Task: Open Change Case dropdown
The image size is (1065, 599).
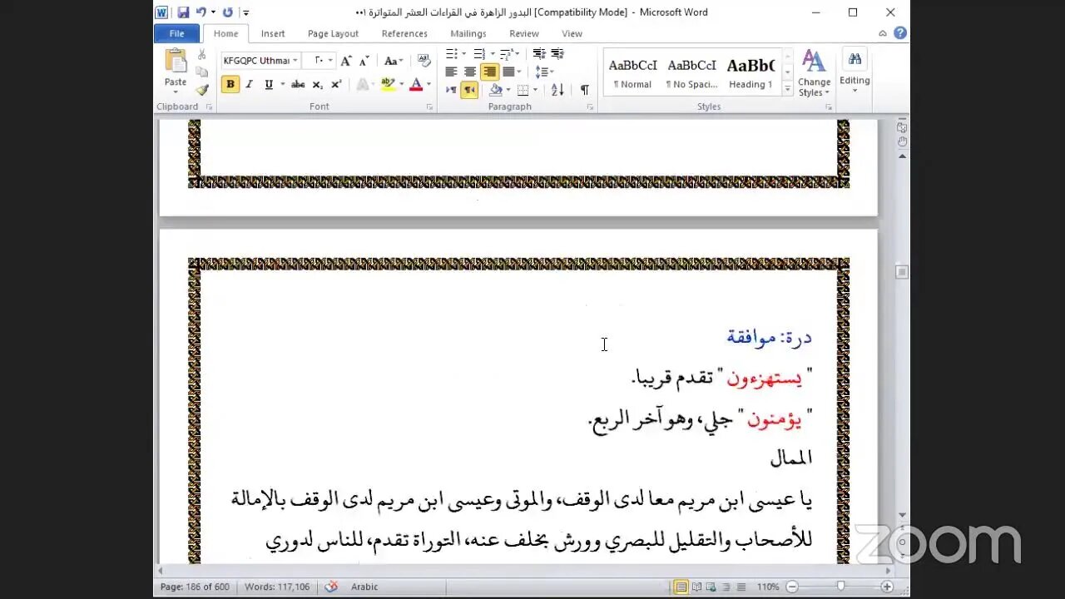Action: [394, 61]
